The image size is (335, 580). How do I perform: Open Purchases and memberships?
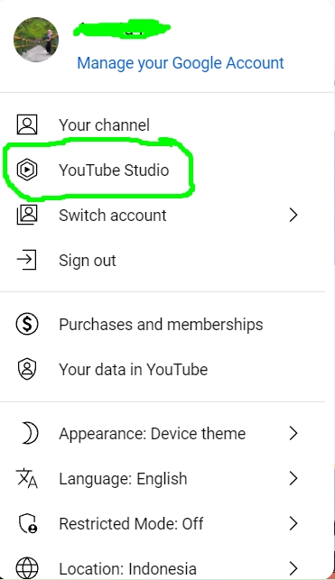pyautogui.click(x=161, y=325)
